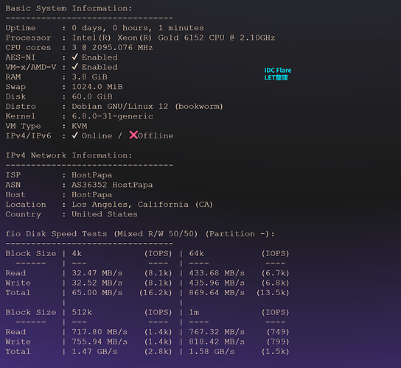Click the pink X before Offline
This screenshot has height=368, width=401.
click(x=133, y=135)
